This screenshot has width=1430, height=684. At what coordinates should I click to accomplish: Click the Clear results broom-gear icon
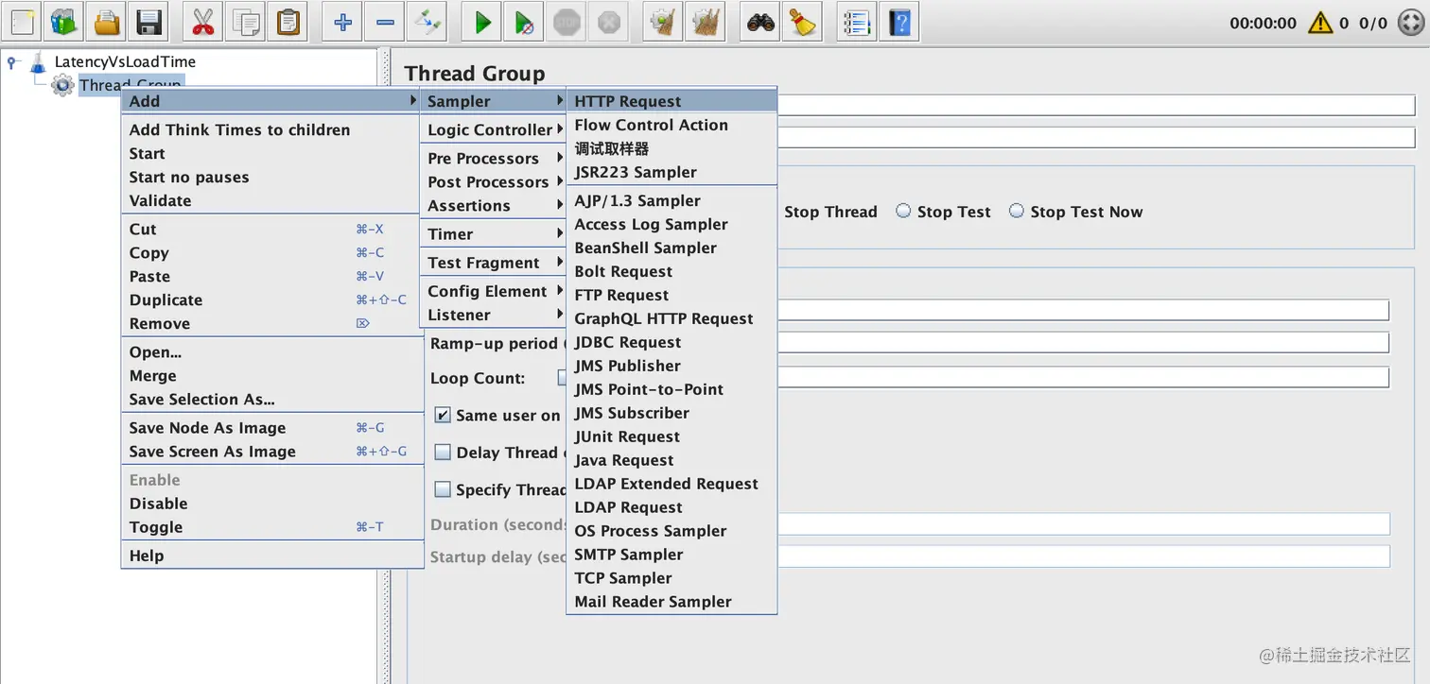click(663, 22)
